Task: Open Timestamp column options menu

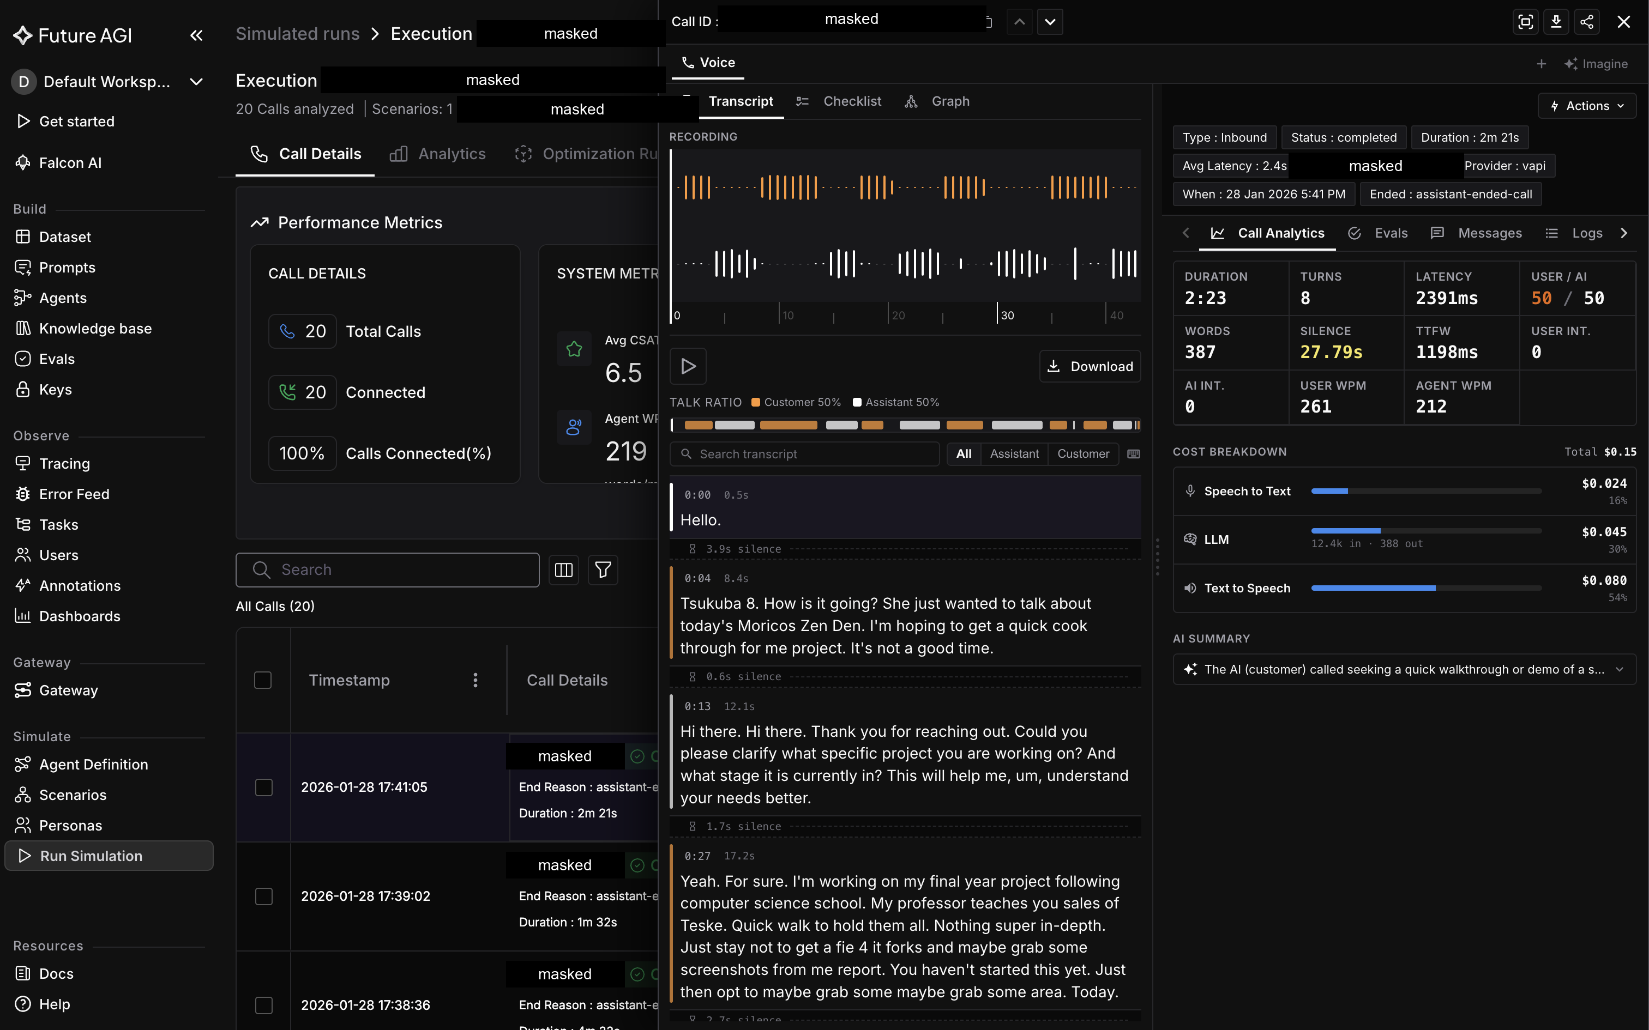Action: pyautogui.click(x=476, y=681)
